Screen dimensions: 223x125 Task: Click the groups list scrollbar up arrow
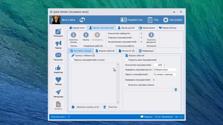[x=118, y=64]
